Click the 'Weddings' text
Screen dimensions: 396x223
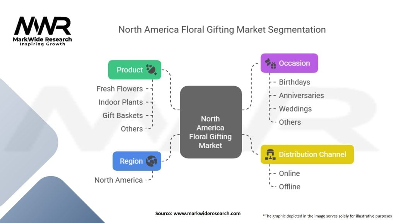pyautogui.click(x=295, y=109)
